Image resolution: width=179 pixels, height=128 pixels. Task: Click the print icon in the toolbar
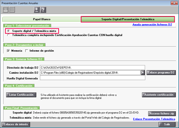[5, 10]
